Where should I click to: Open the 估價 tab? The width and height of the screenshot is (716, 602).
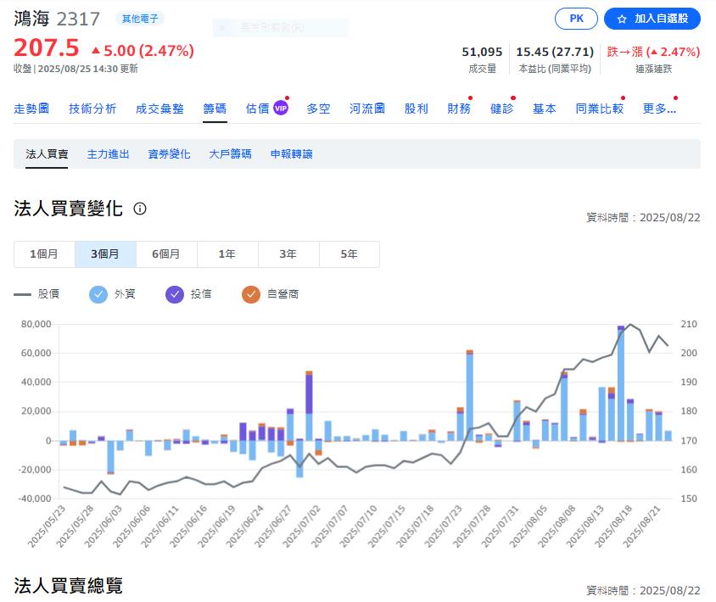tap(258, 109)
